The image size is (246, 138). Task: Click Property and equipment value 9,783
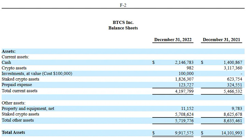(237, 109)
